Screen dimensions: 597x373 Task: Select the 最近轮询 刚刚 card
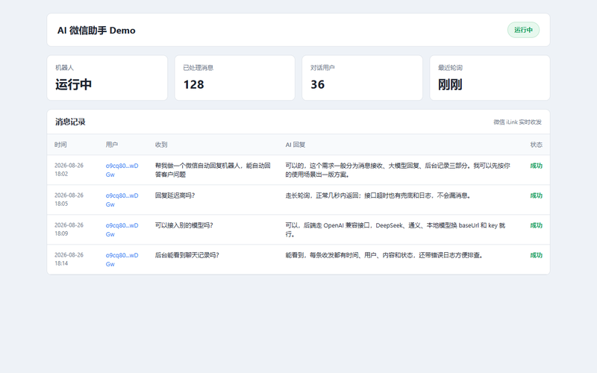(490, 78)
